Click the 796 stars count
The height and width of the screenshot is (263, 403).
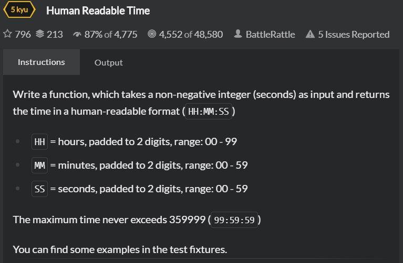23,35
